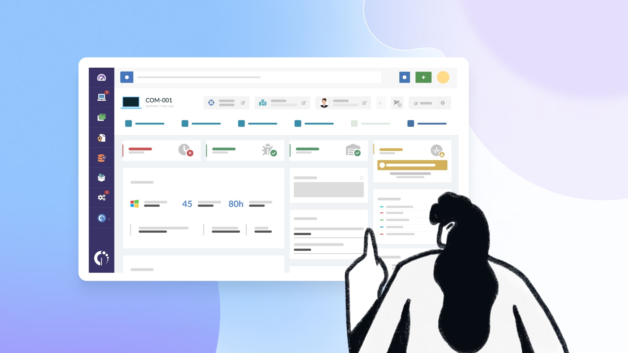The height and width of the screenshot is (353, 628).
Task: Click the settings gear icon in sidebar
Action: click(101, 198)
